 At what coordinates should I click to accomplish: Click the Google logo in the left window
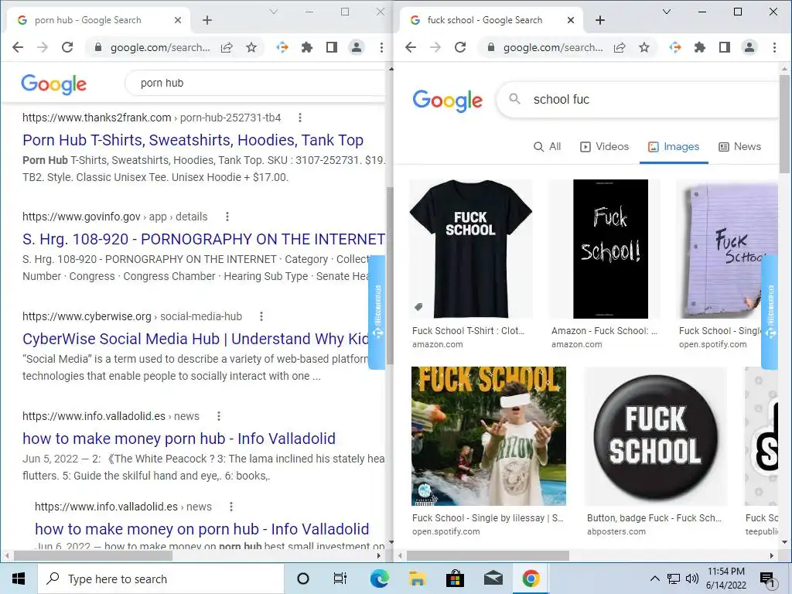[x=53, y=84]
